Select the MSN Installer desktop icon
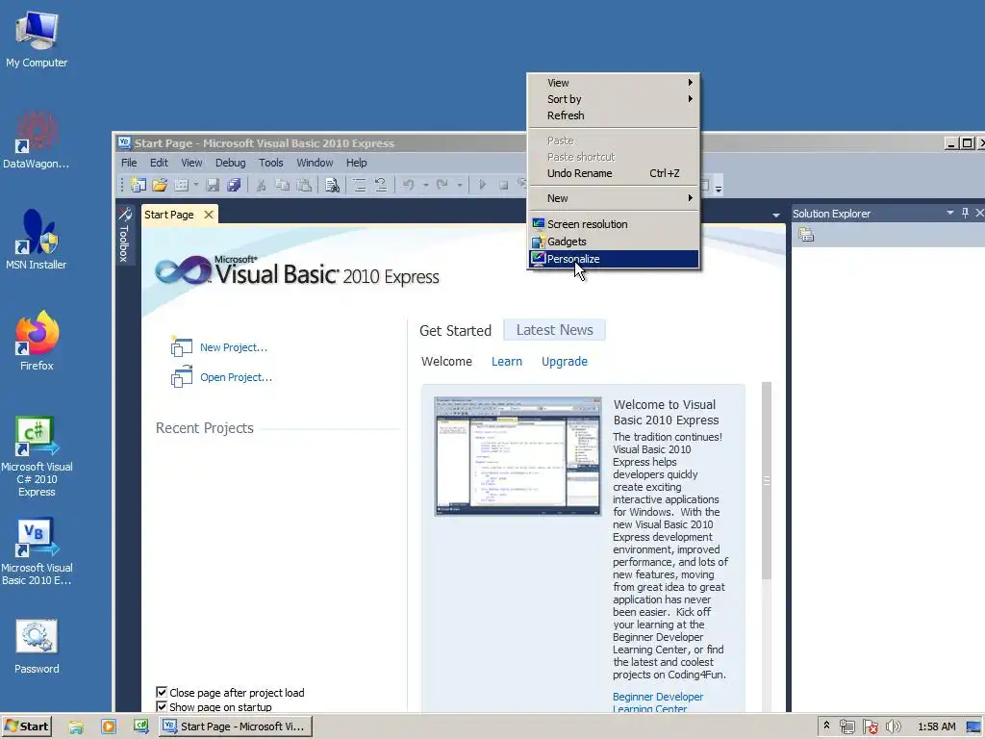This screenshot has width=985, height=739. coord(37,240)
